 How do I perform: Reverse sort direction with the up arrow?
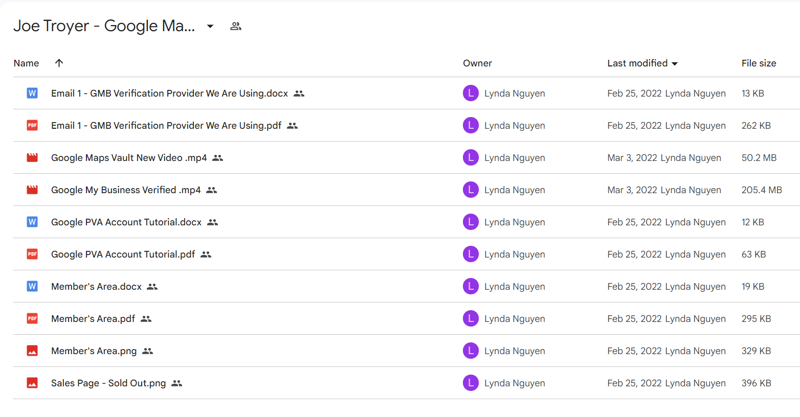point(59,63)
